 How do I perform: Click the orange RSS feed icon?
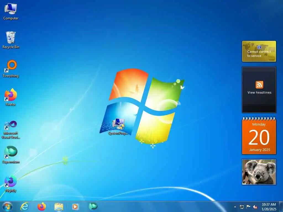tap(259, 85)
